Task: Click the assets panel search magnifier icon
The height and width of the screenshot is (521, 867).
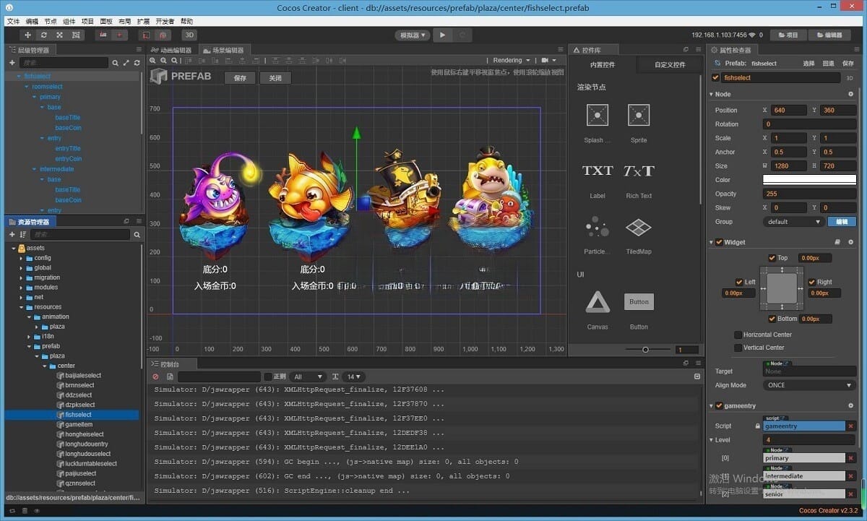Action: [x=137, y=235]
